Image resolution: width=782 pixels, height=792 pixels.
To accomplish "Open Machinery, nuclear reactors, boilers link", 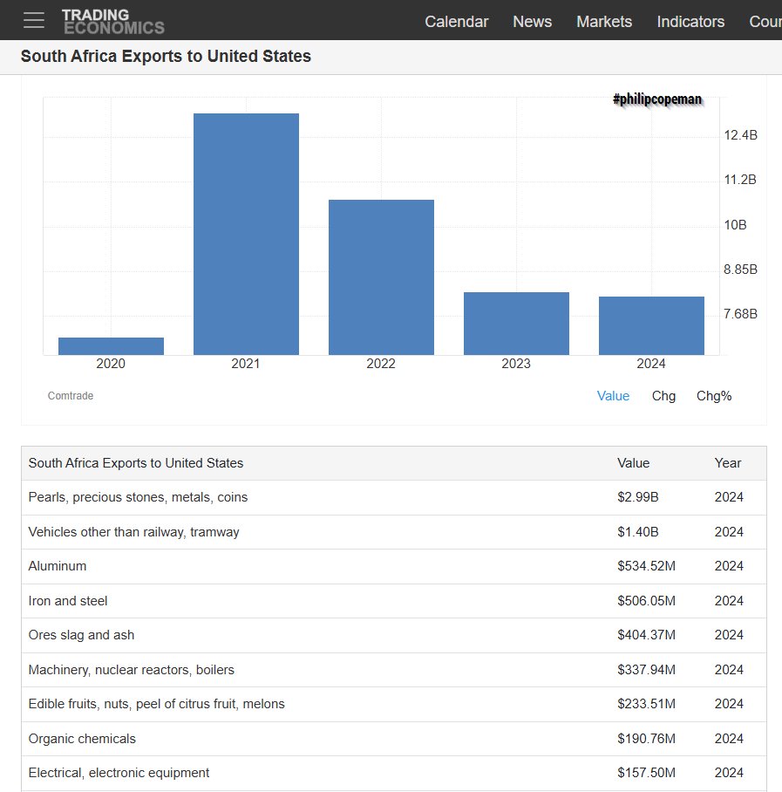I will coord(131,670).
